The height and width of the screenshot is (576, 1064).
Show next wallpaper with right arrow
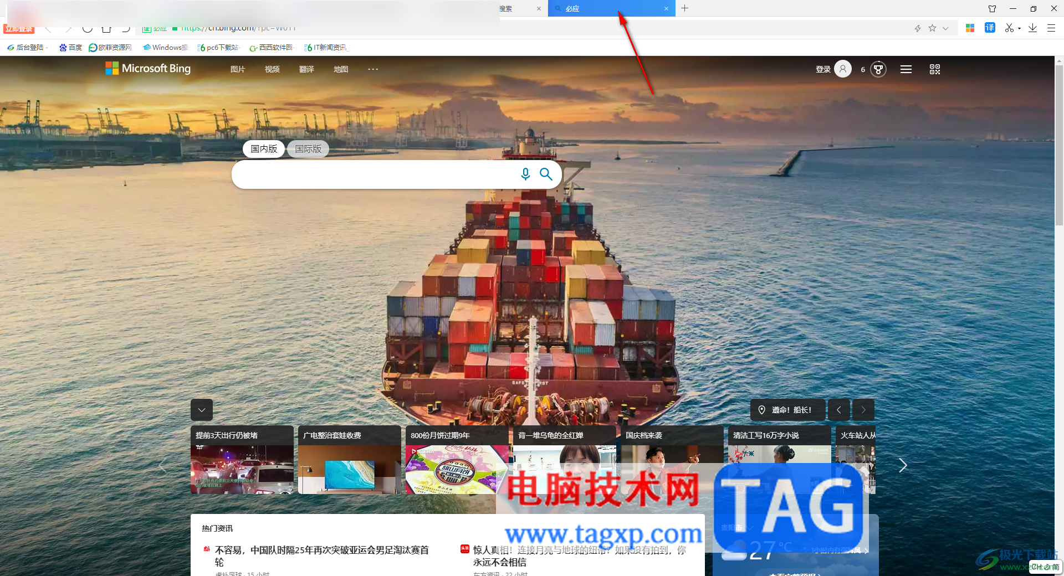863,410
